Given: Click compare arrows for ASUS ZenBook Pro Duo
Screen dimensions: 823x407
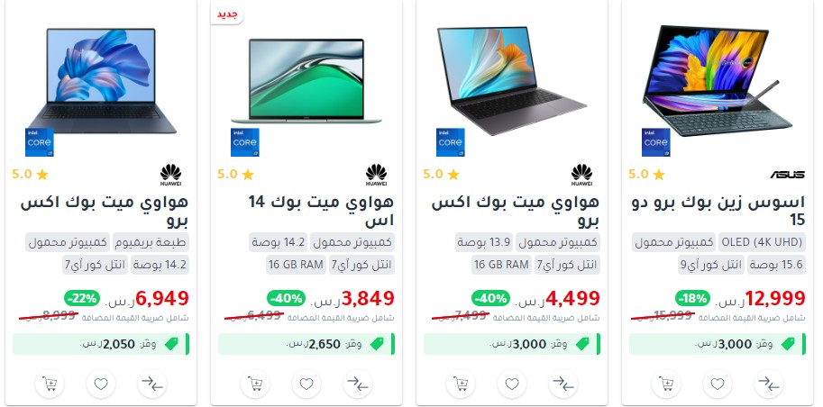Looking at the screenshot, I should [769, 384].
